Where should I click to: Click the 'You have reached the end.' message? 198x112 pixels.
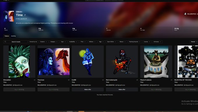click(x=105, y=95)
